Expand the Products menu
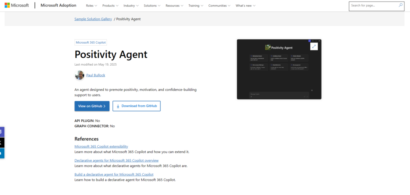Viewport: 410px width, 195px height. (111, 6)
